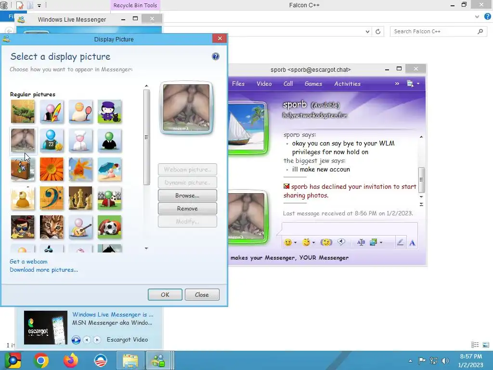Select the goldfish display picture

(80, 169)
